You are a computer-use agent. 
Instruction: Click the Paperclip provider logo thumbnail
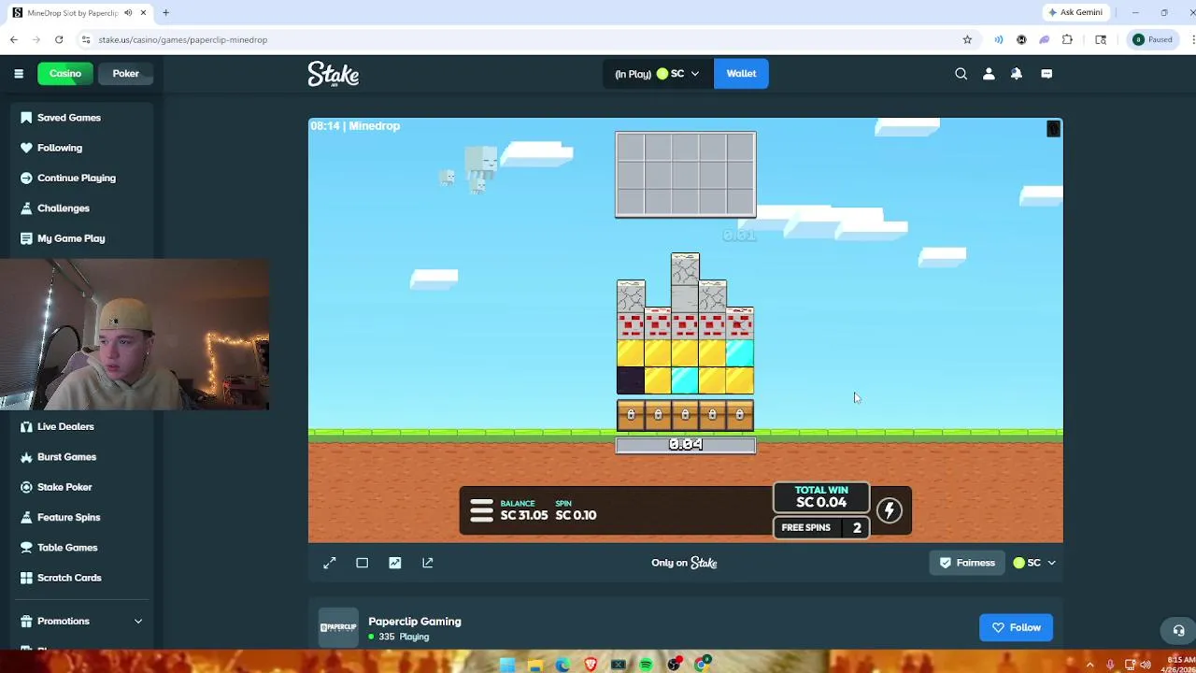pos(338,628)
